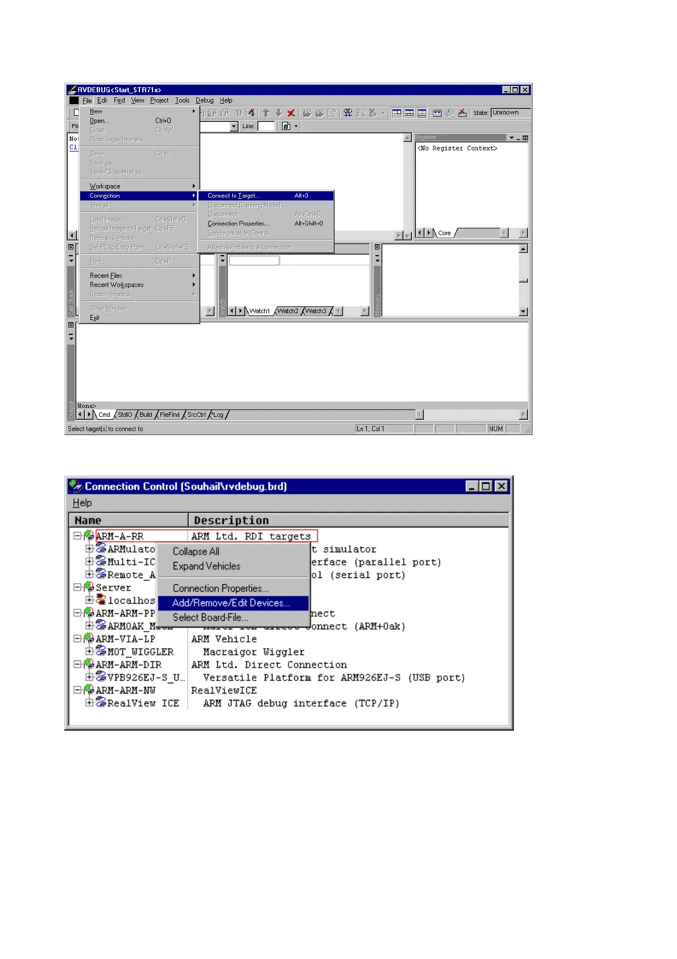Image resolution: width=677 pixels, height=959 pixels.
Task: Expand the ARMulator entry
Action: [89, 549]
